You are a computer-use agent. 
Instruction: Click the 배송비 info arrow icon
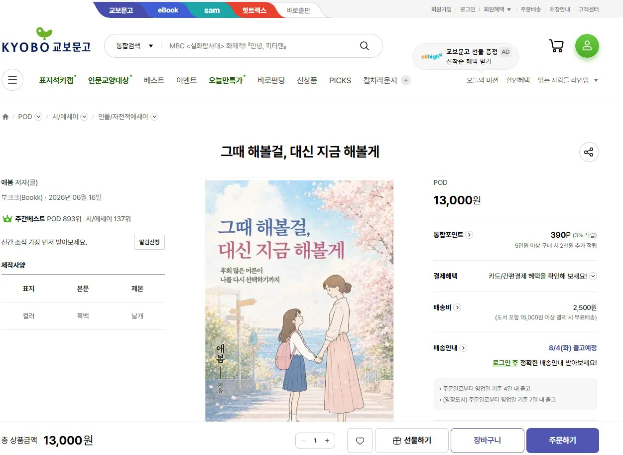tap(457, 307)
